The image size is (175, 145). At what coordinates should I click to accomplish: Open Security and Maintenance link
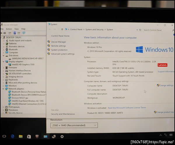tap(63, 114)
